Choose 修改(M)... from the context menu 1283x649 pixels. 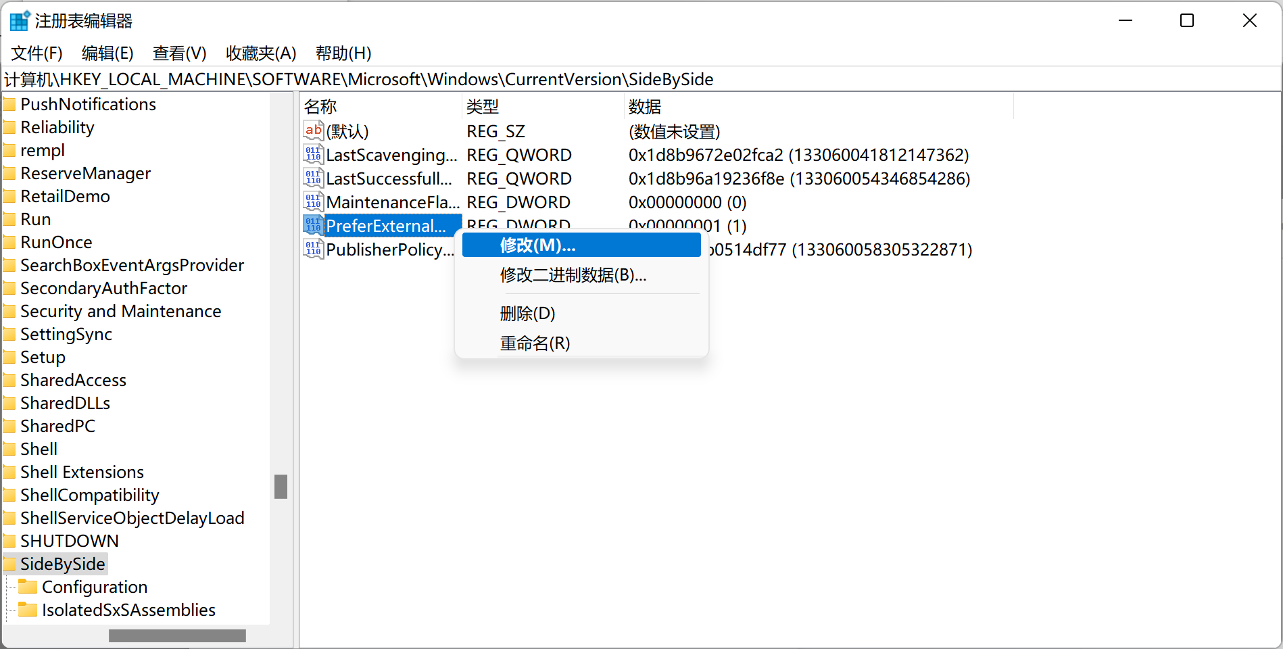coord(581,245)
